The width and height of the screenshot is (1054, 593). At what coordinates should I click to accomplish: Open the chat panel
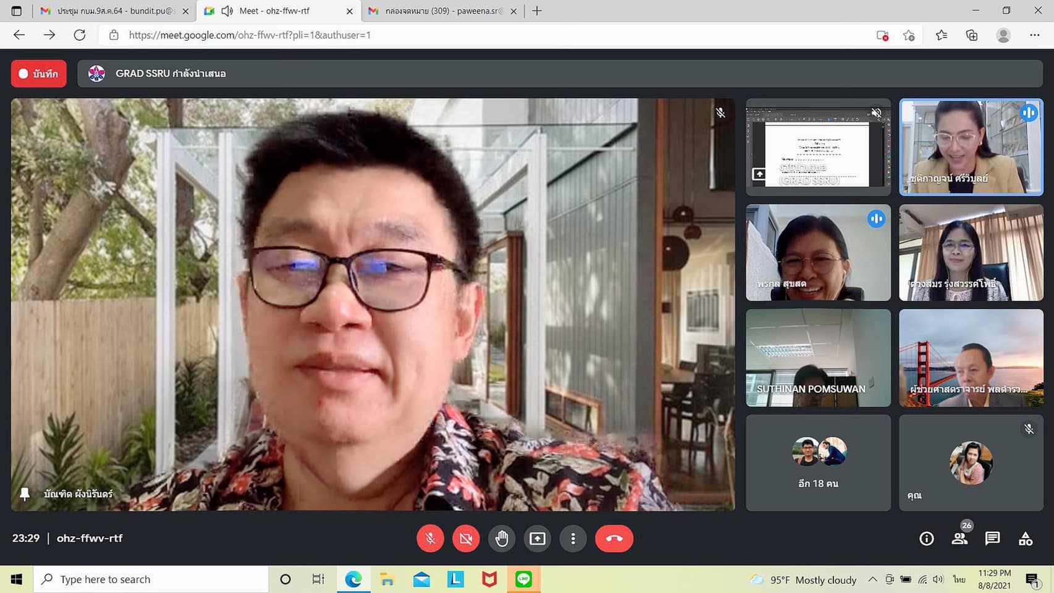click(992, 539)
